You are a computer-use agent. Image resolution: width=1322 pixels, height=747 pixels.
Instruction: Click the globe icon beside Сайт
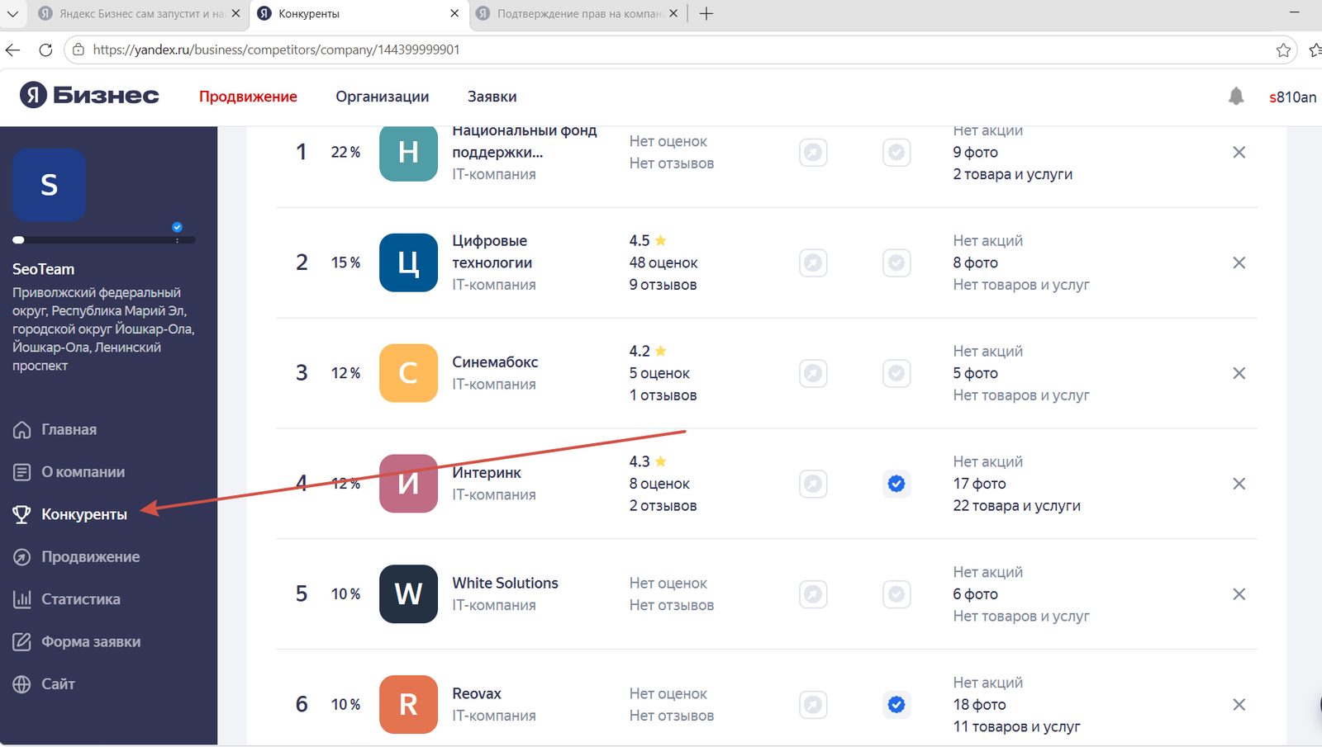point(21,684)
